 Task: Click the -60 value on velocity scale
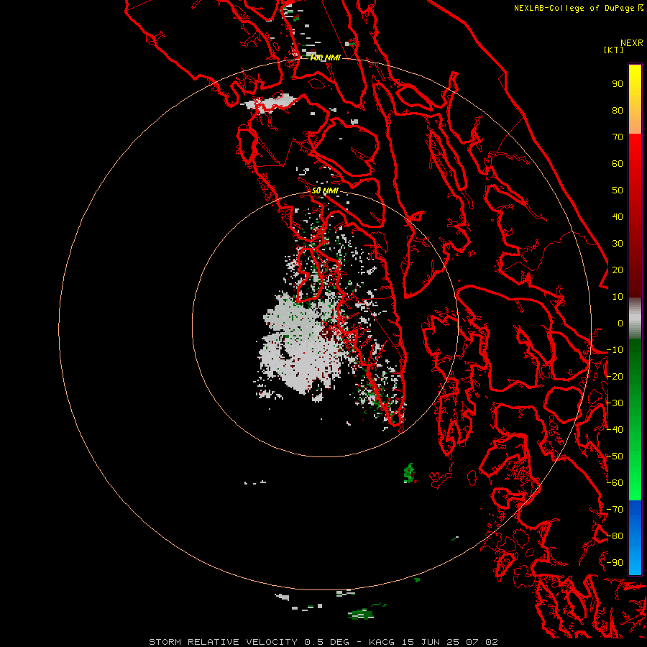(615, 483)
